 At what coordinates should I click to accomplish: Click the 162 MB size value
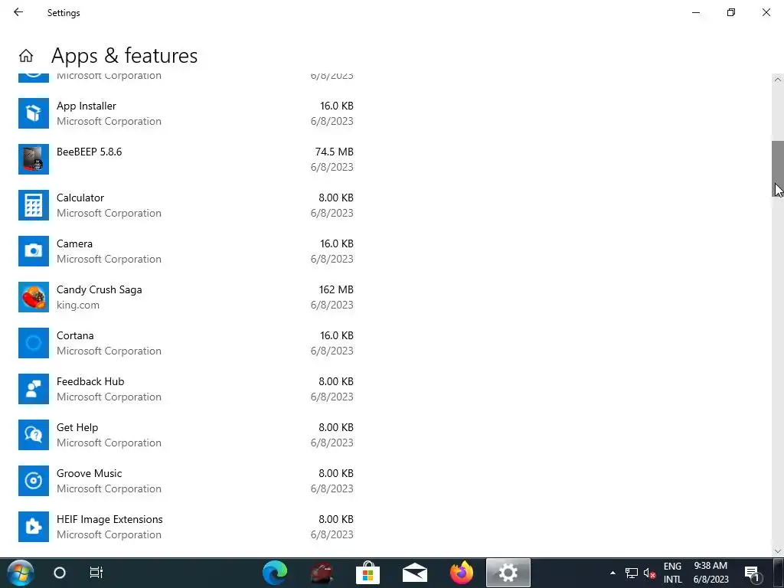click(x=336, y=290)
